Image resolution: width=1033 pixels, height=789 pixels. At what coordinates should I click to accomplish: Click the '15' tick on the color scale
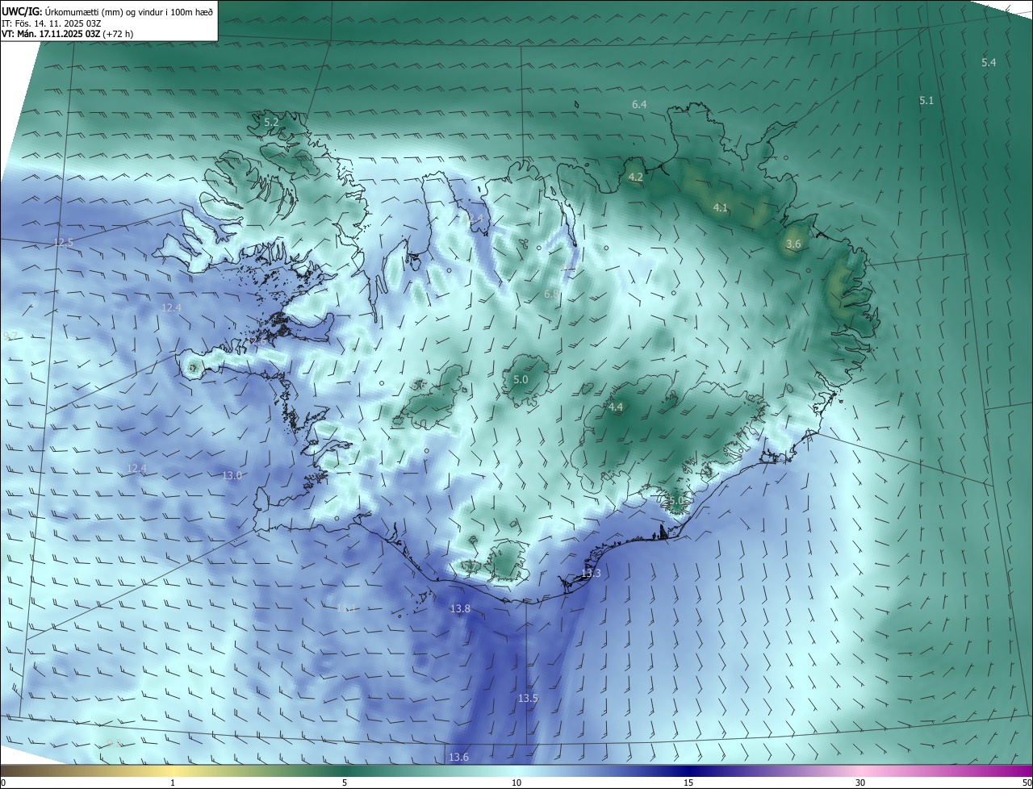click(x=688, y=783)
